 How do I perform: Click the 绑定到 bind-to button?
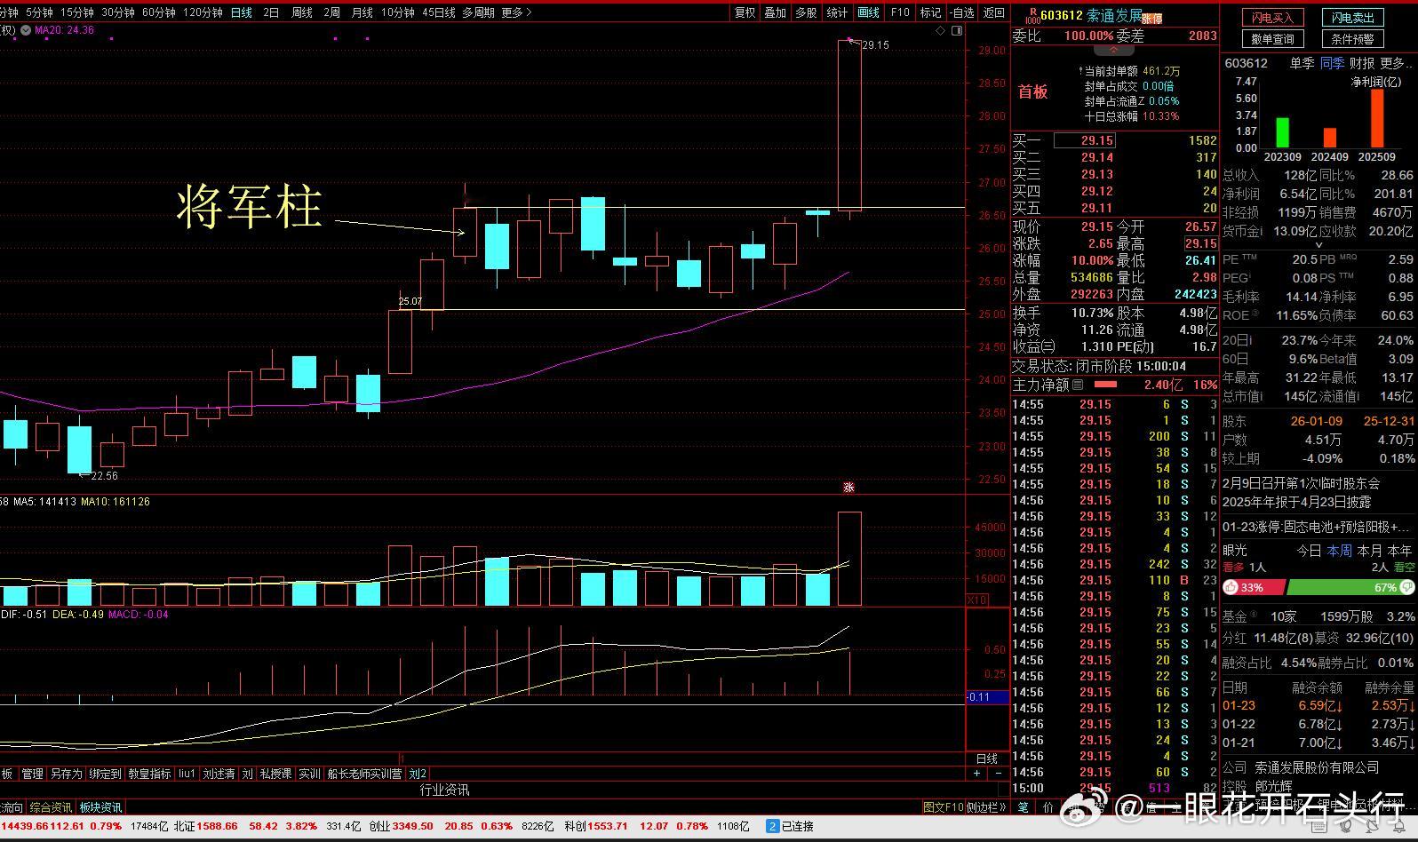coord(105,774)
